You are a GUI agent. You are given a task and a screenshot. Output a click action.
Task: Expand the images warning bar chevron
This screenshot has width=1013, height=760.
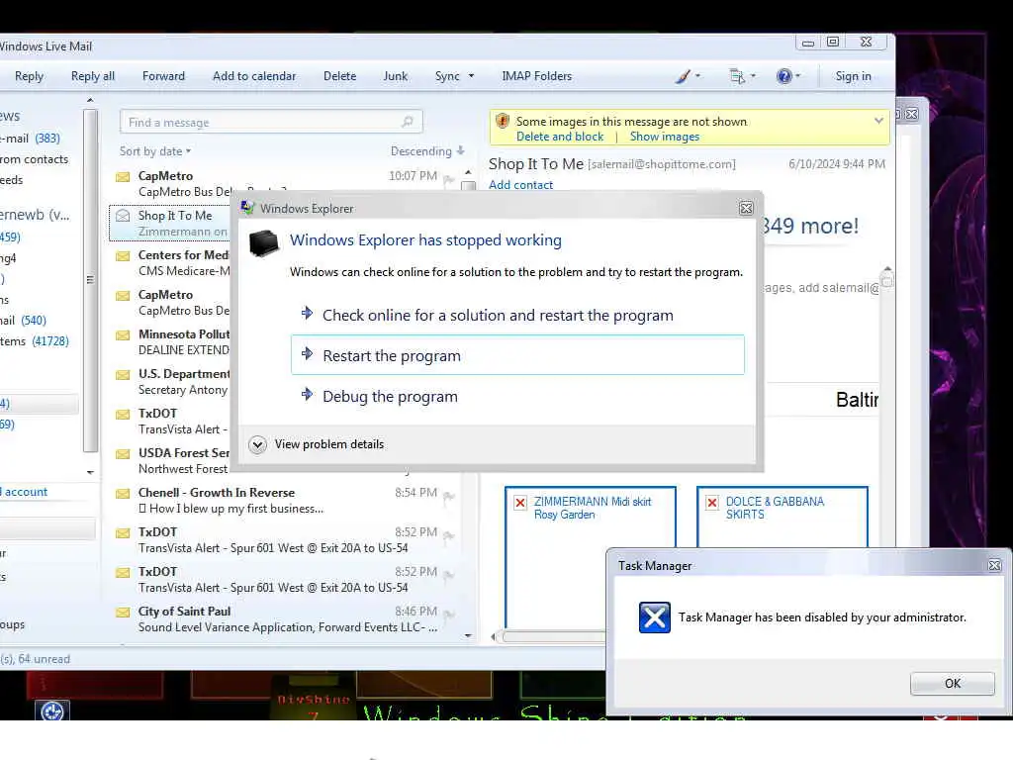[x=878, y=121]
